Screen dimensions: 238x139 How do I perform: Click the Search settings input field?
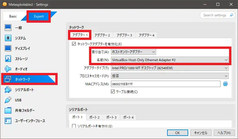click(x=215, y=15)
